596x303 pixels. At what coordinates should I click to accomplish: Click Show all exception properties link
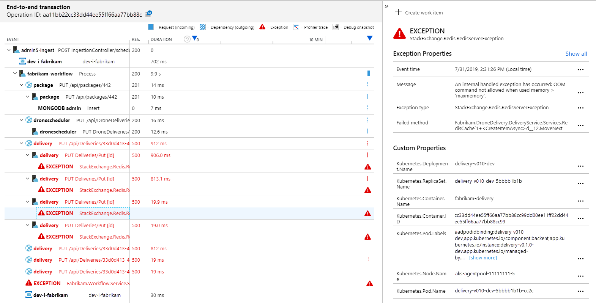pyautogui.click(x=576, y=54)
